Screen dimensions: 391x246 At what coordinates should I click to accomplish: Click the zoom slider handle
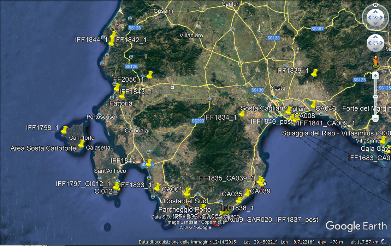[x=375, y=96]
